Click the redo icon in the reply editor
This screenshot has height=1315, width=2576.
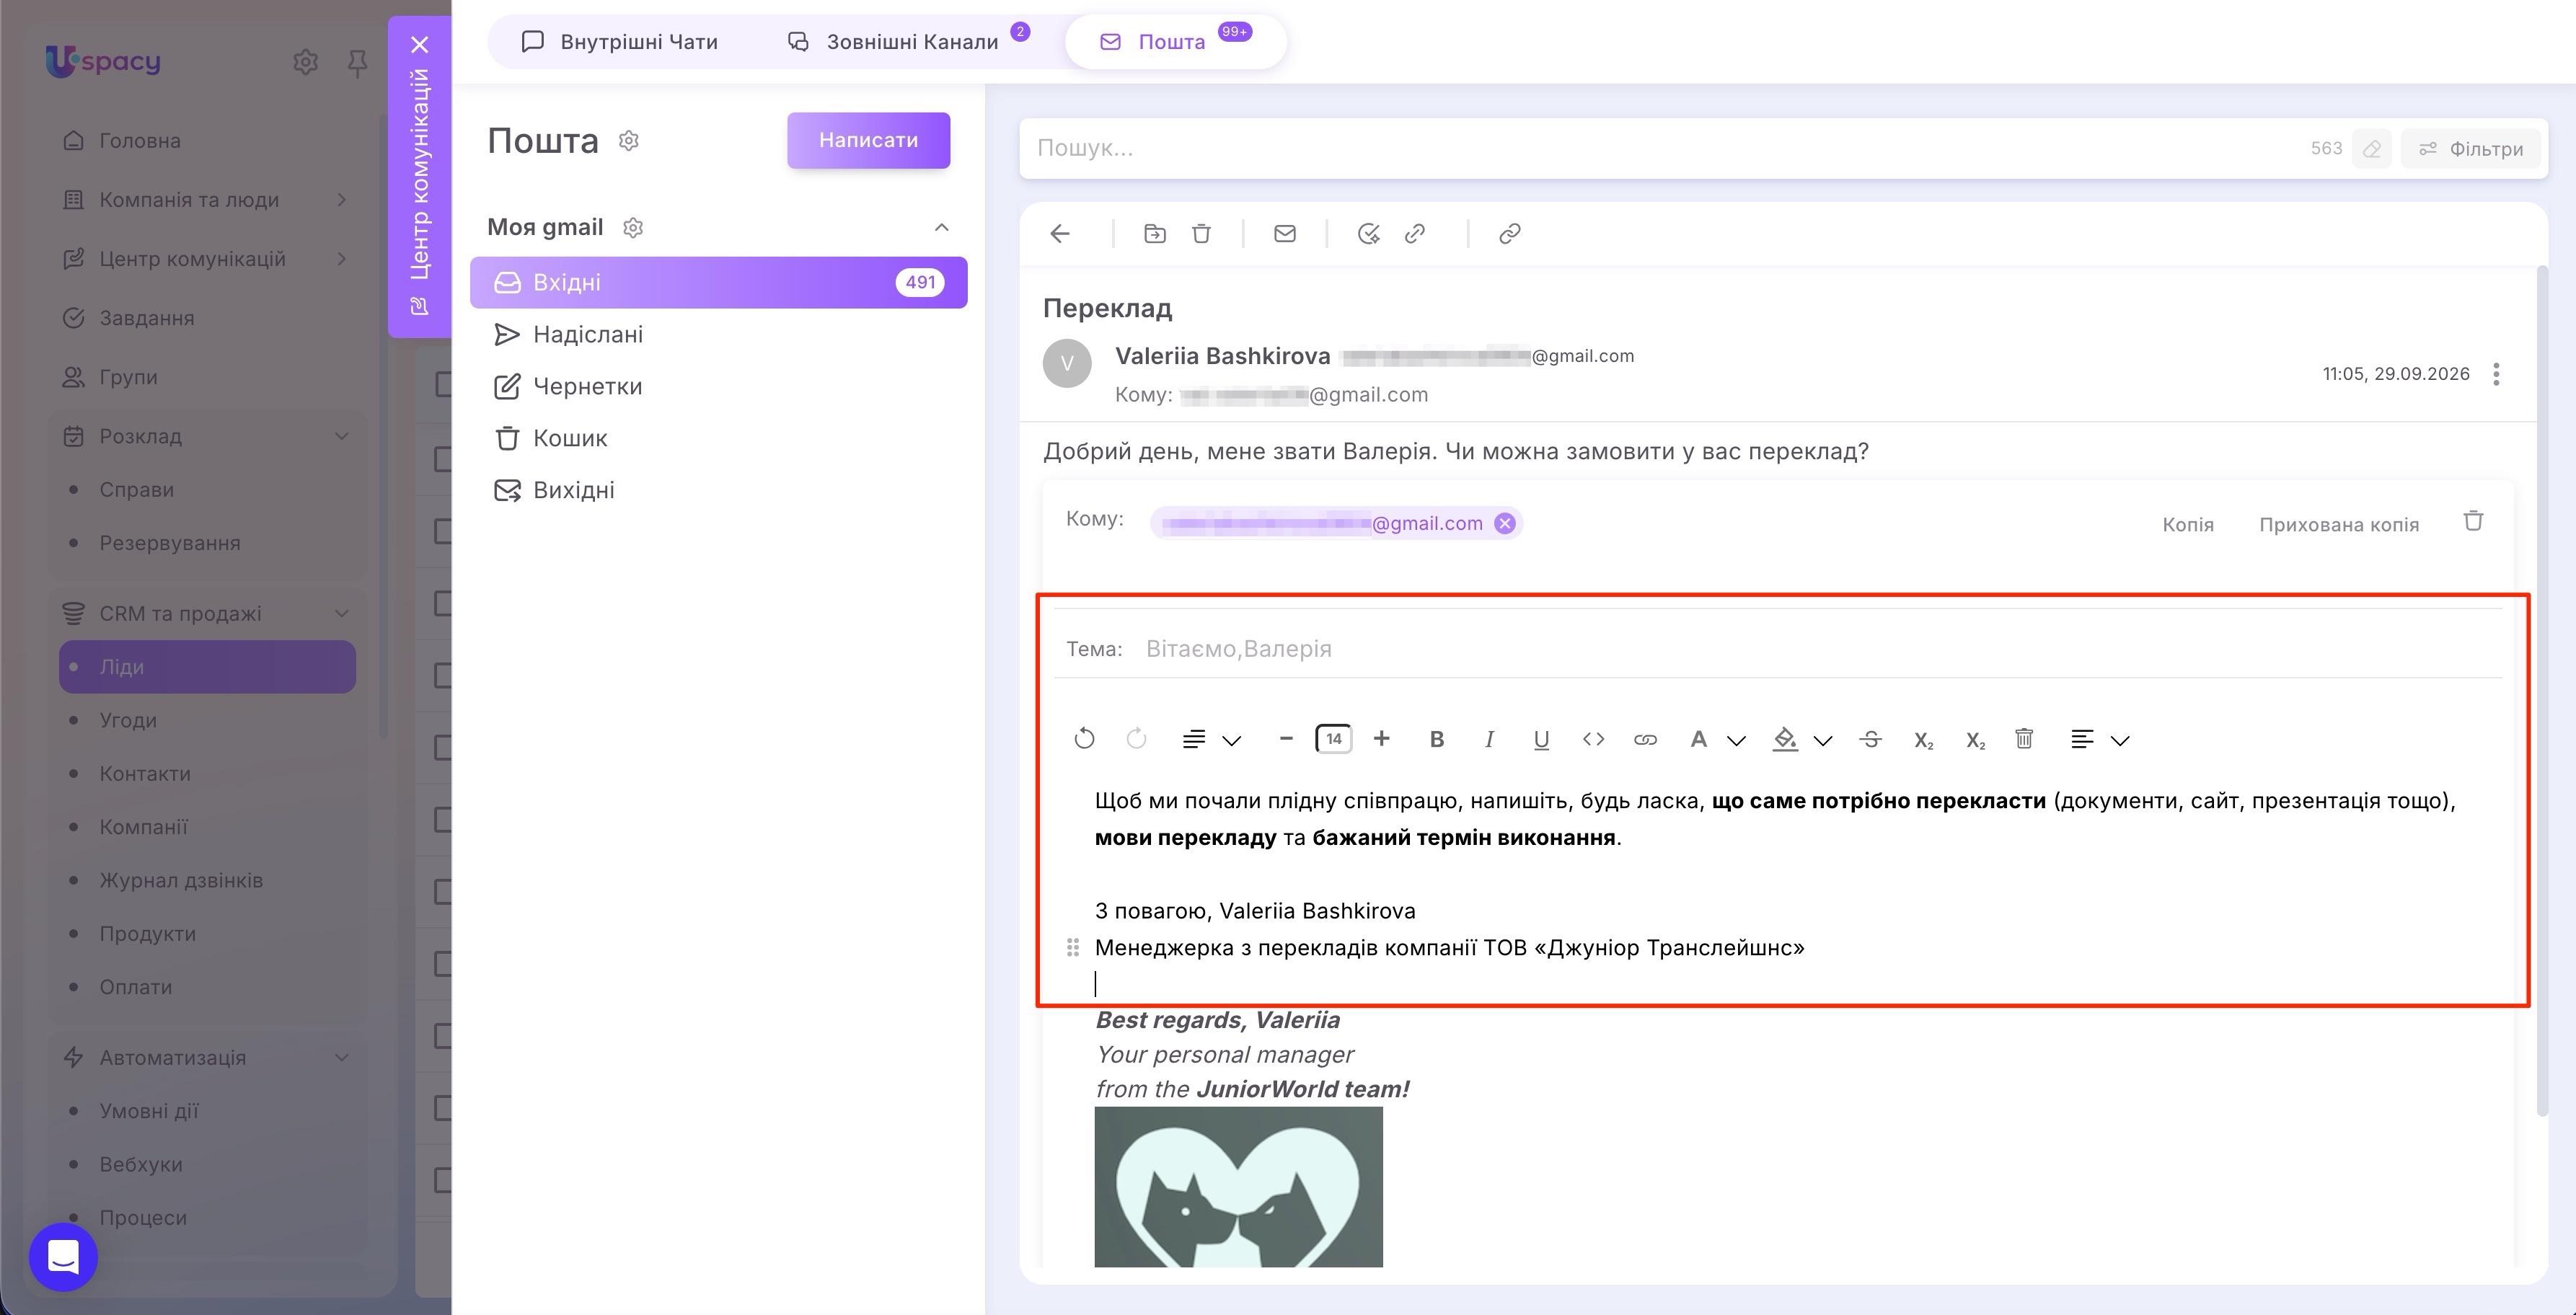tap(1136, 739)
